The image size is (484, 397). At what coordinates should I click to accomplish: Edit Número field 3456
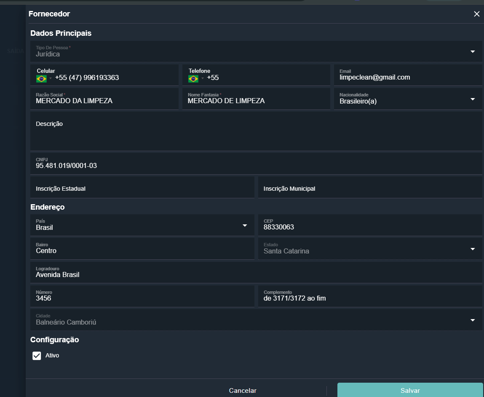[142, 296]
